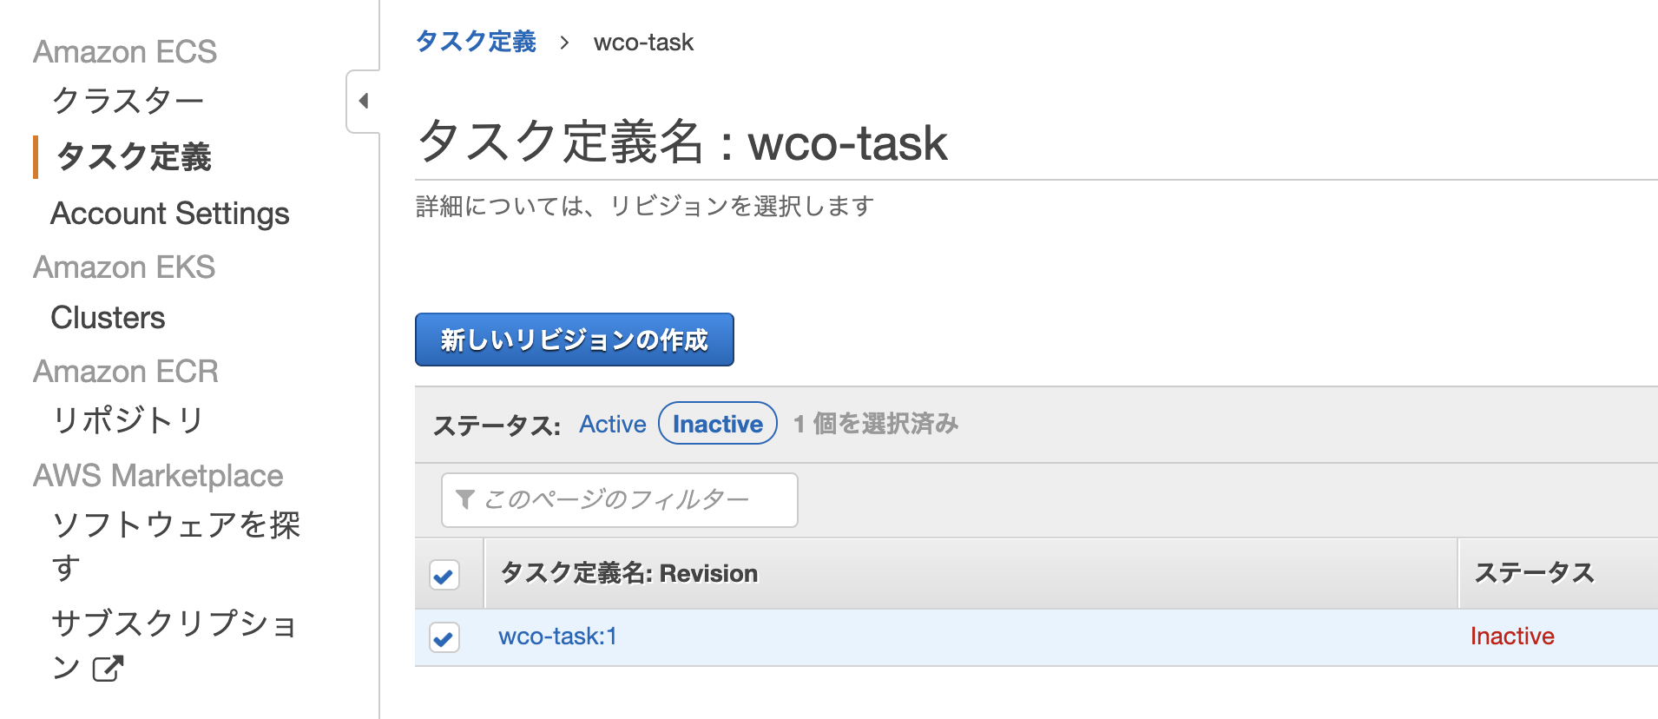Open ソフトウェアを探す in AWS Marketplace
The image size is (1658, 719).
[175, 526]
